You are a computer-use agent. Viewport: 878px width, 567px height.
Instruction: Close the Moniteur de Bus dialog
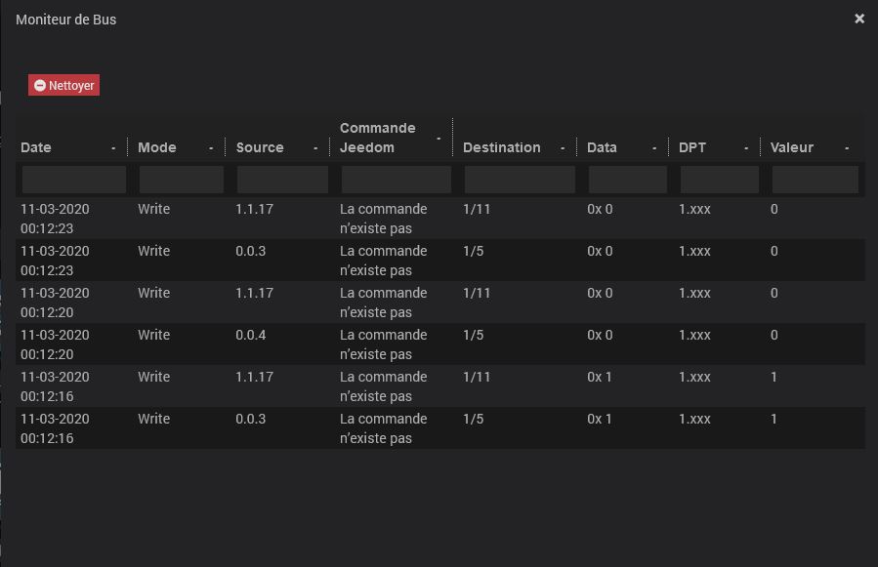click(x=859, y=19)
